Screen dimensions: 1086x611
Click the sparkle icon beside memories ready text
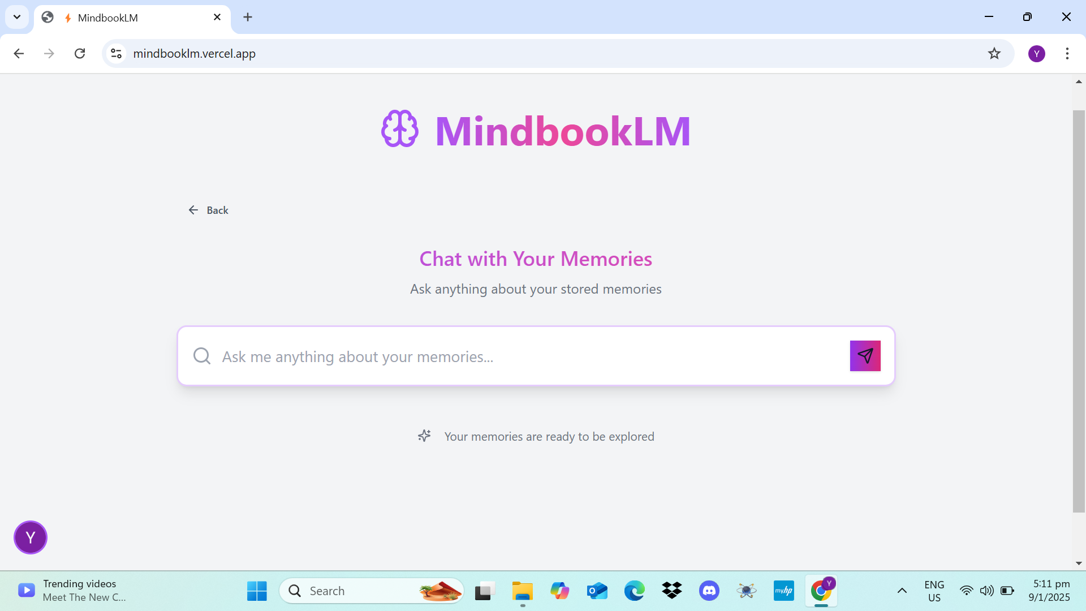pyautogui.click(x=424, y=436)
